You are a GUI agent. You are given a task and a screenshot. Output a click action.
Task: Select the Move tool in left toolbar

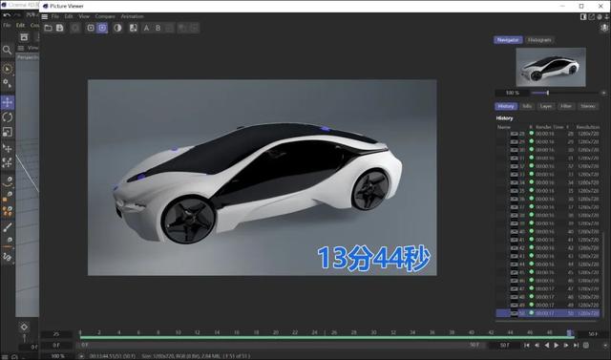tap(8, 102)
